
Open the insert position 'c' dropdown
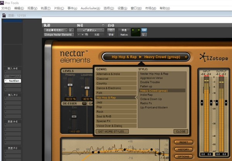[71, 30]
